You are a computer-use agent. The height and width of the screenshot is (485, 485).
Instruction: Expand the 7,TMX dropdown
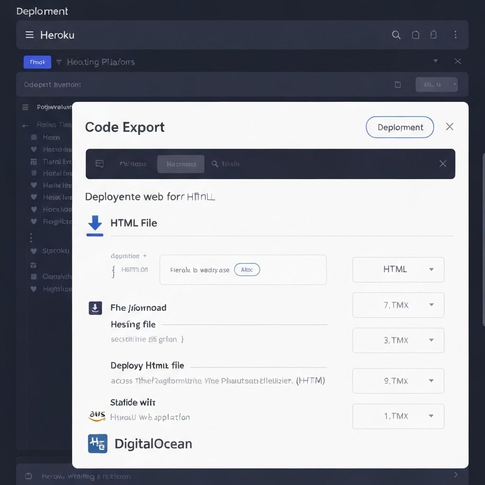[398, 305]
